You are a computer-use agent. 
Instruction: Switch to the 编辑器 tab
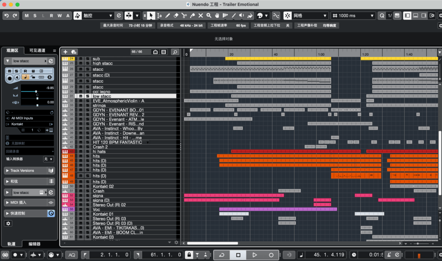coord(35,244)
